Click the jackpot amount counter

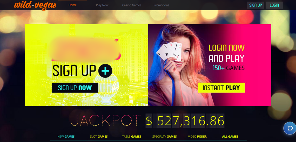point(185,121)
